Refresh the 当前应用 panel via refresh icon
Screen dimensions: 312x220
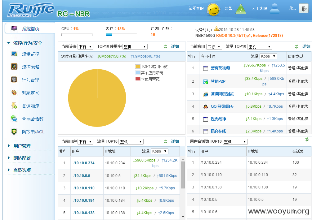pyautogui.click(x=296, y=46)
